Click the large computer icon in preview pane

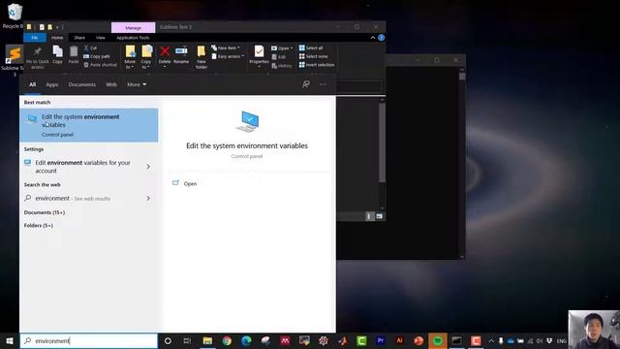pos(248,122)
